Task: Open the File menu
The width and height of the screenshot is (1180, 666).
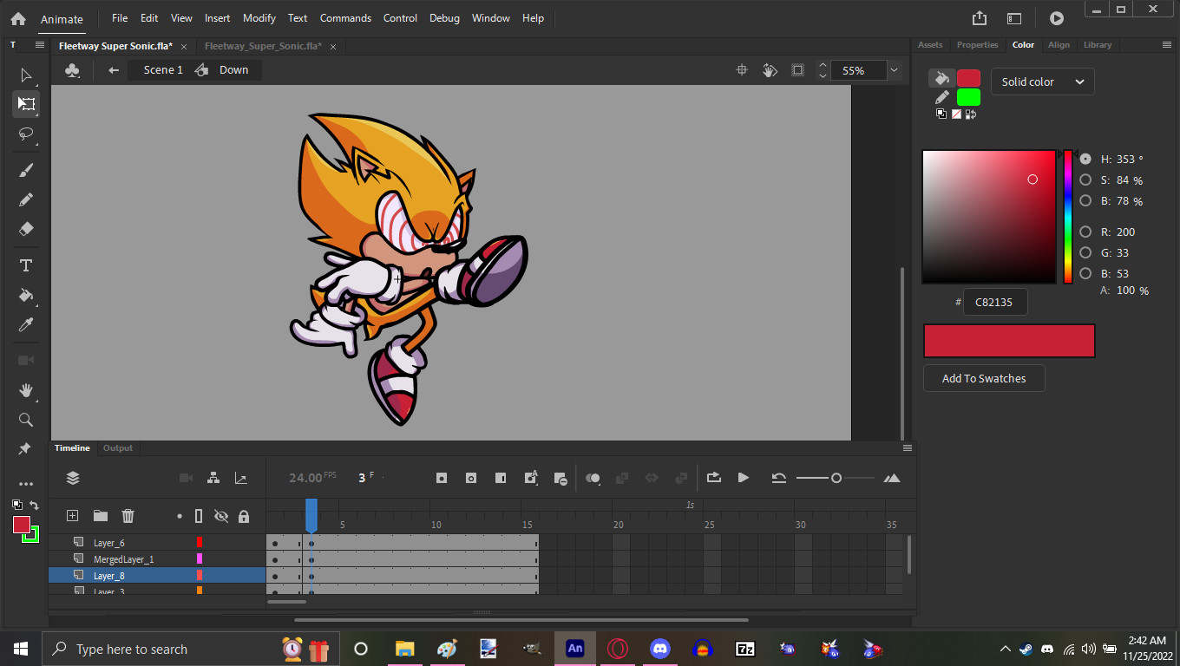Action: [x=120, y=18]
